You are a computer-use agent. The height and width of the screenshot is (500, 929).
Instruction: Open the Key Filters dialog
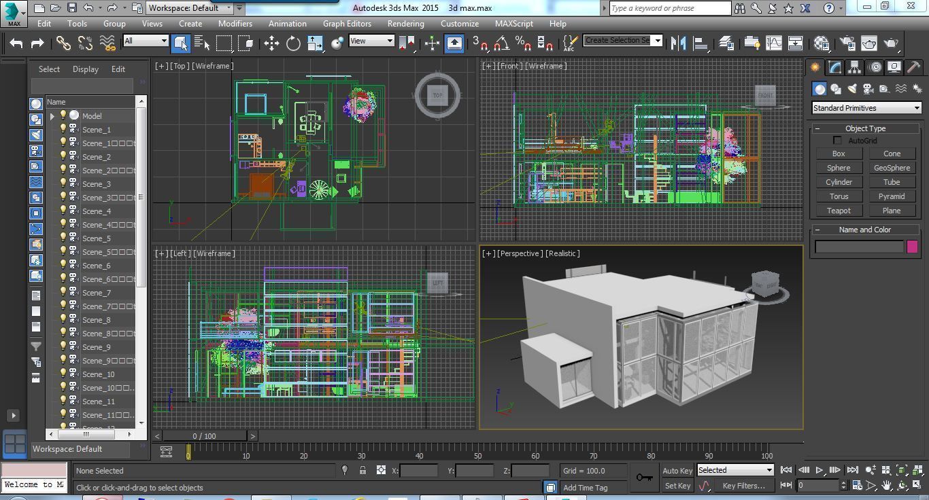tap(743, 486)
